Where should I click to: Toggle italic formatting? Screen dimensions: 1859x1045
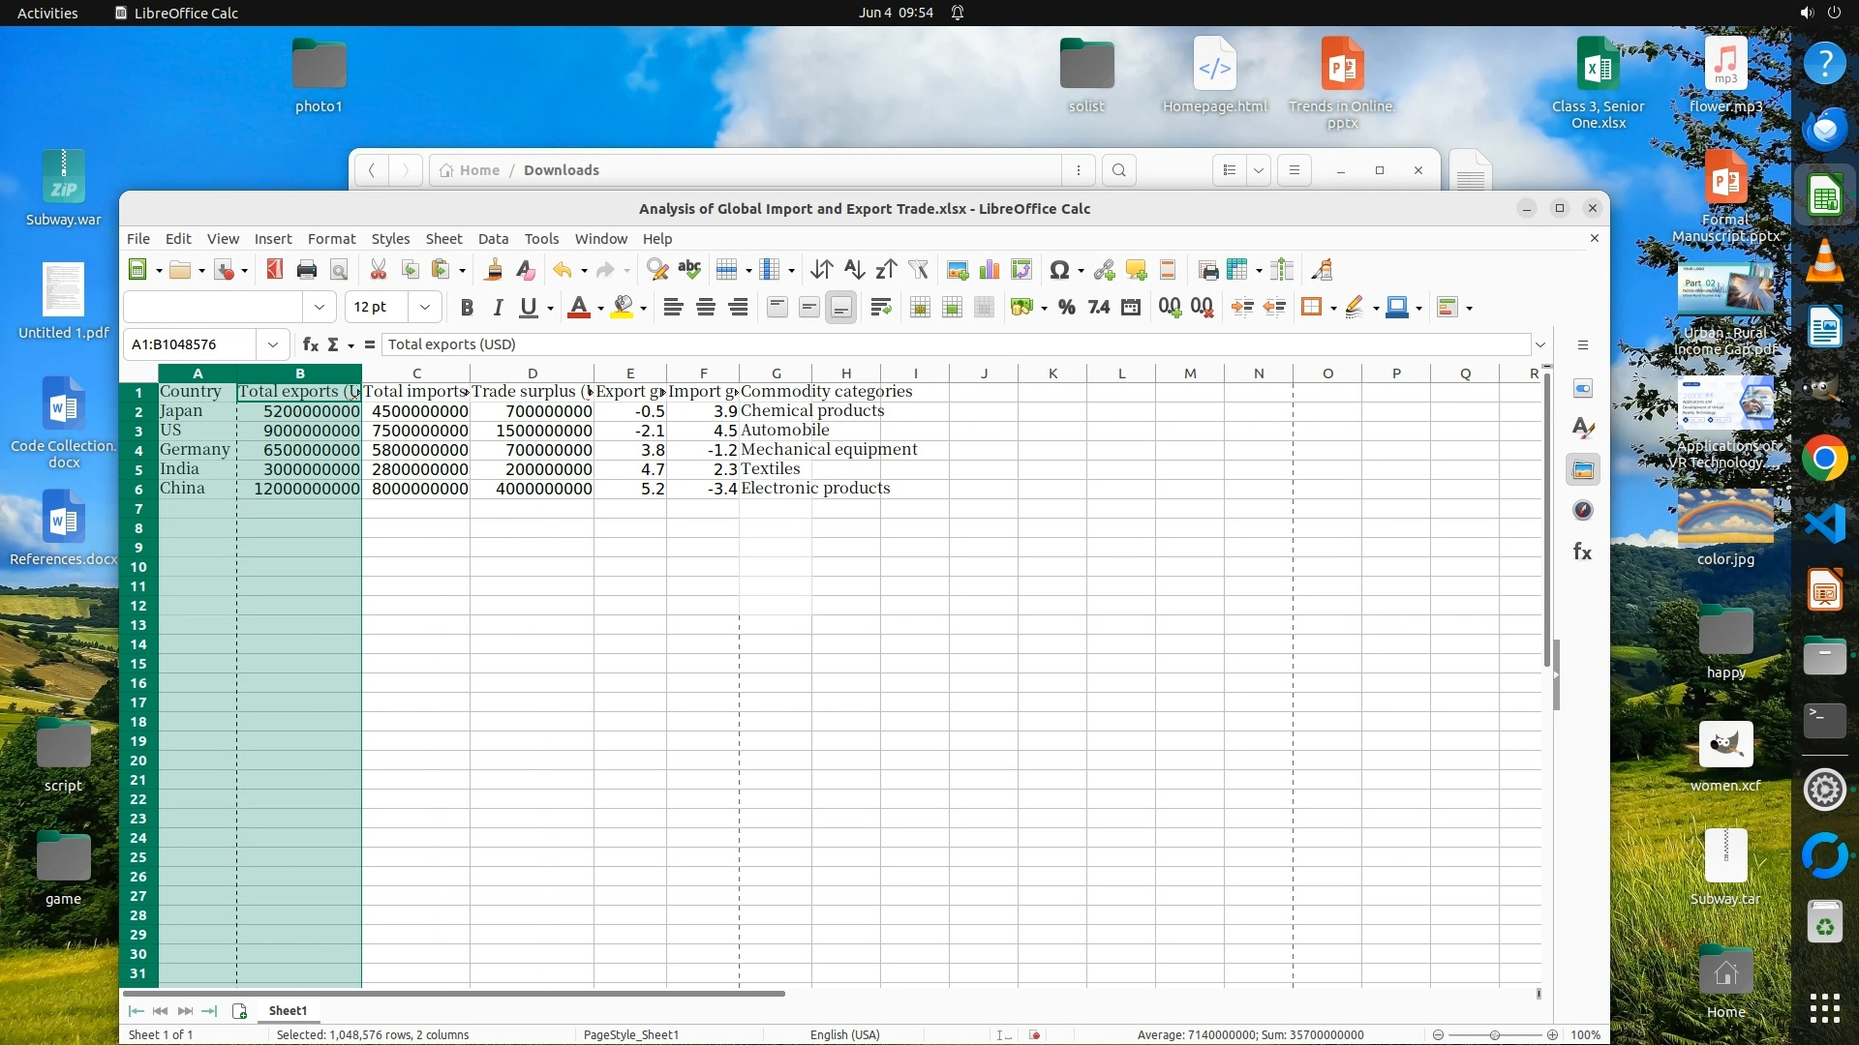coord(498,308)
